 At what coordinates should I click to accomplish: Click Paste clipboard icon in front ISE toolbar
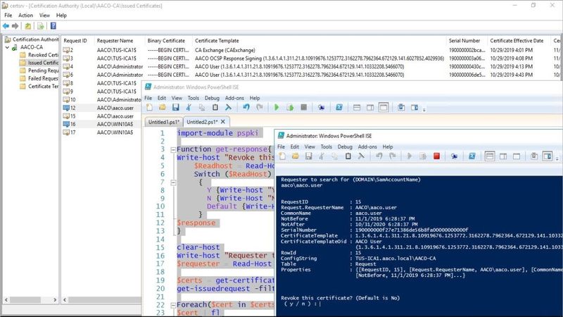click(348, 156)
